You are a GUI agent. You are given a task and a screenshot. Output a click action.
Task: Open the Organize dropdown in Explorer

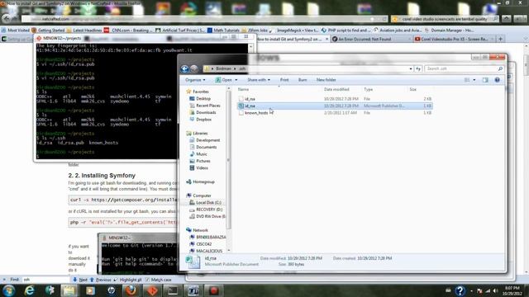(x=195, y=80)
